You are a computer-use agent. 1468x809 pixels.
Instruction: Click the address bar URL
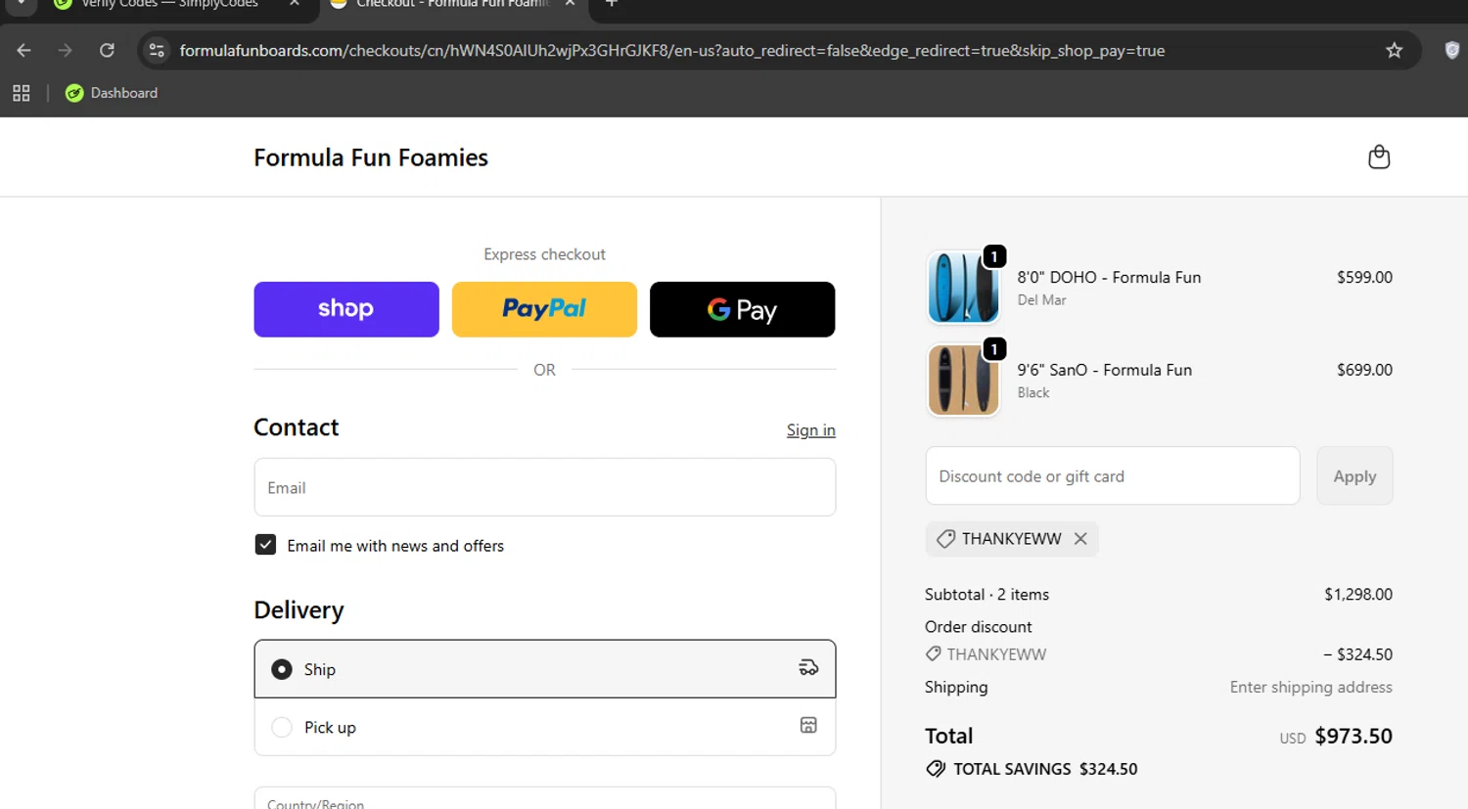click(x=671, y=50)
